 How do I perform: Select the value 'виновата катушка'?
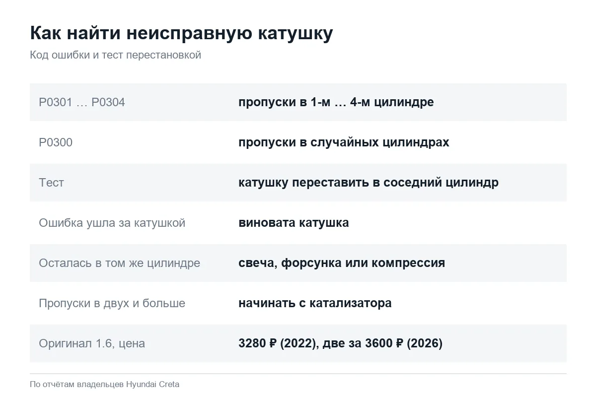[294, 223]
